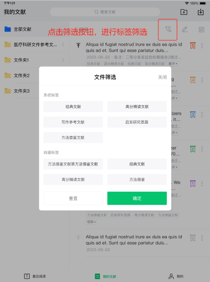Toggle the custom 方法借鉴 tag
The height and width of the screenshot is (282, 210).
tap(137, 179)
